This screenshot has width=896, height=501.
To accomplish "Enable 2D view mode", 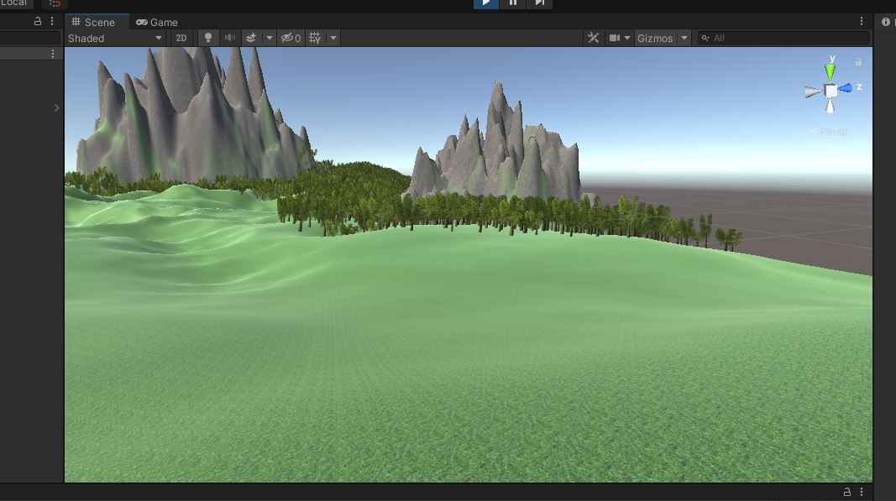I will coord(181,38).
